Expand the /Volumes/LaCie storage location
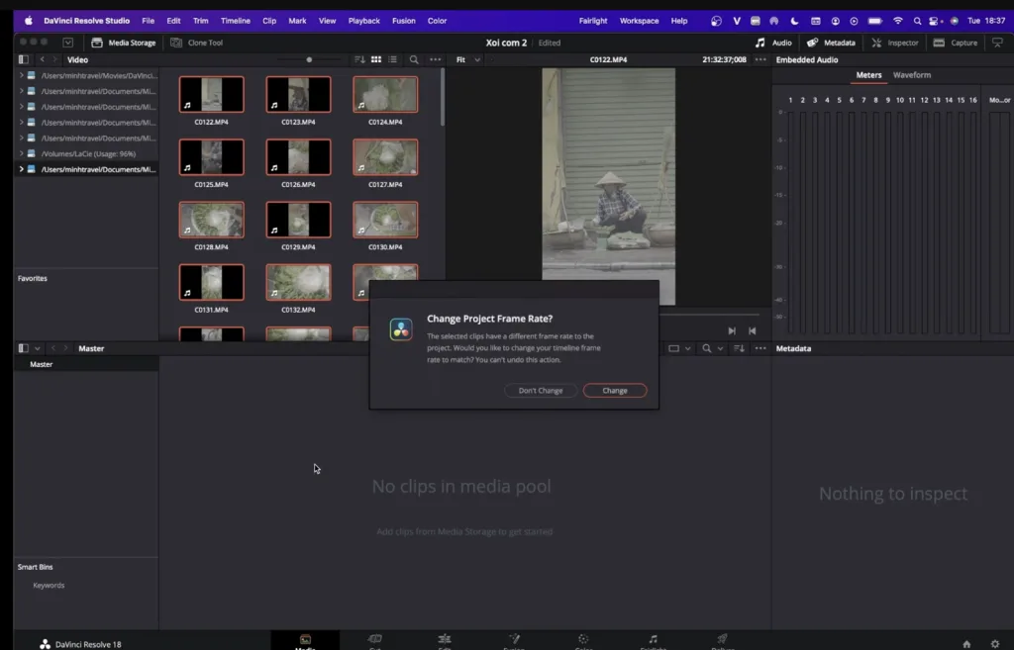 tap(22, 153)
